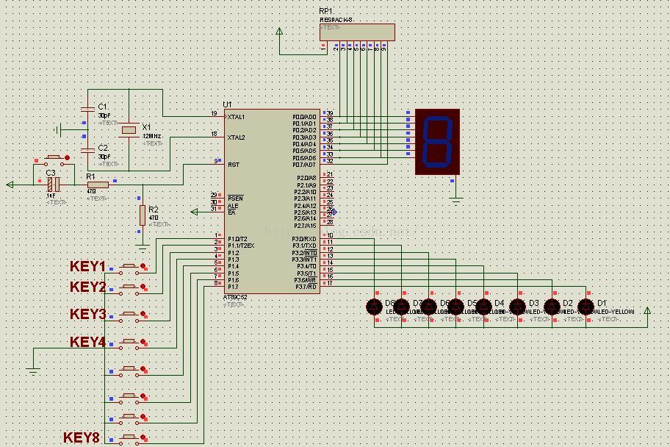Click LED D8 symbol

point(375,307)
